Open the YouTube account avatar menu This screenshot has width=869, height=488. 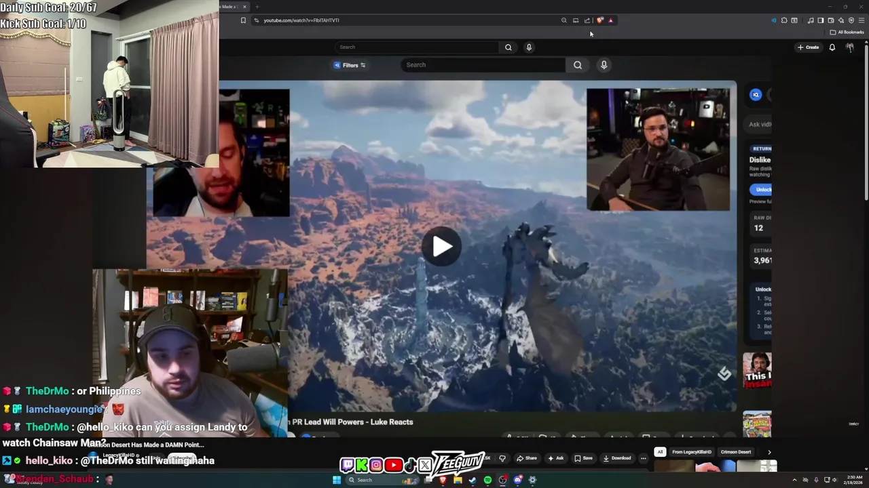(x=850, y=47)
